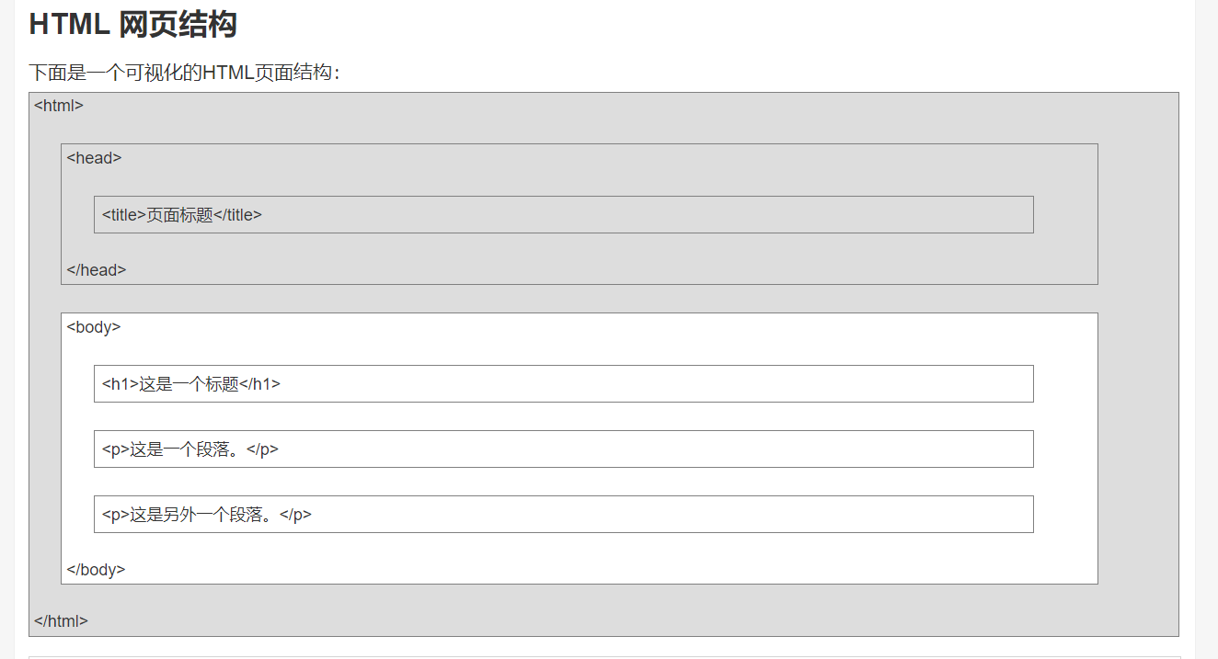Select the "页面标题" text in title box
This screenshot has width=1218, height=659.
[179, 215]
